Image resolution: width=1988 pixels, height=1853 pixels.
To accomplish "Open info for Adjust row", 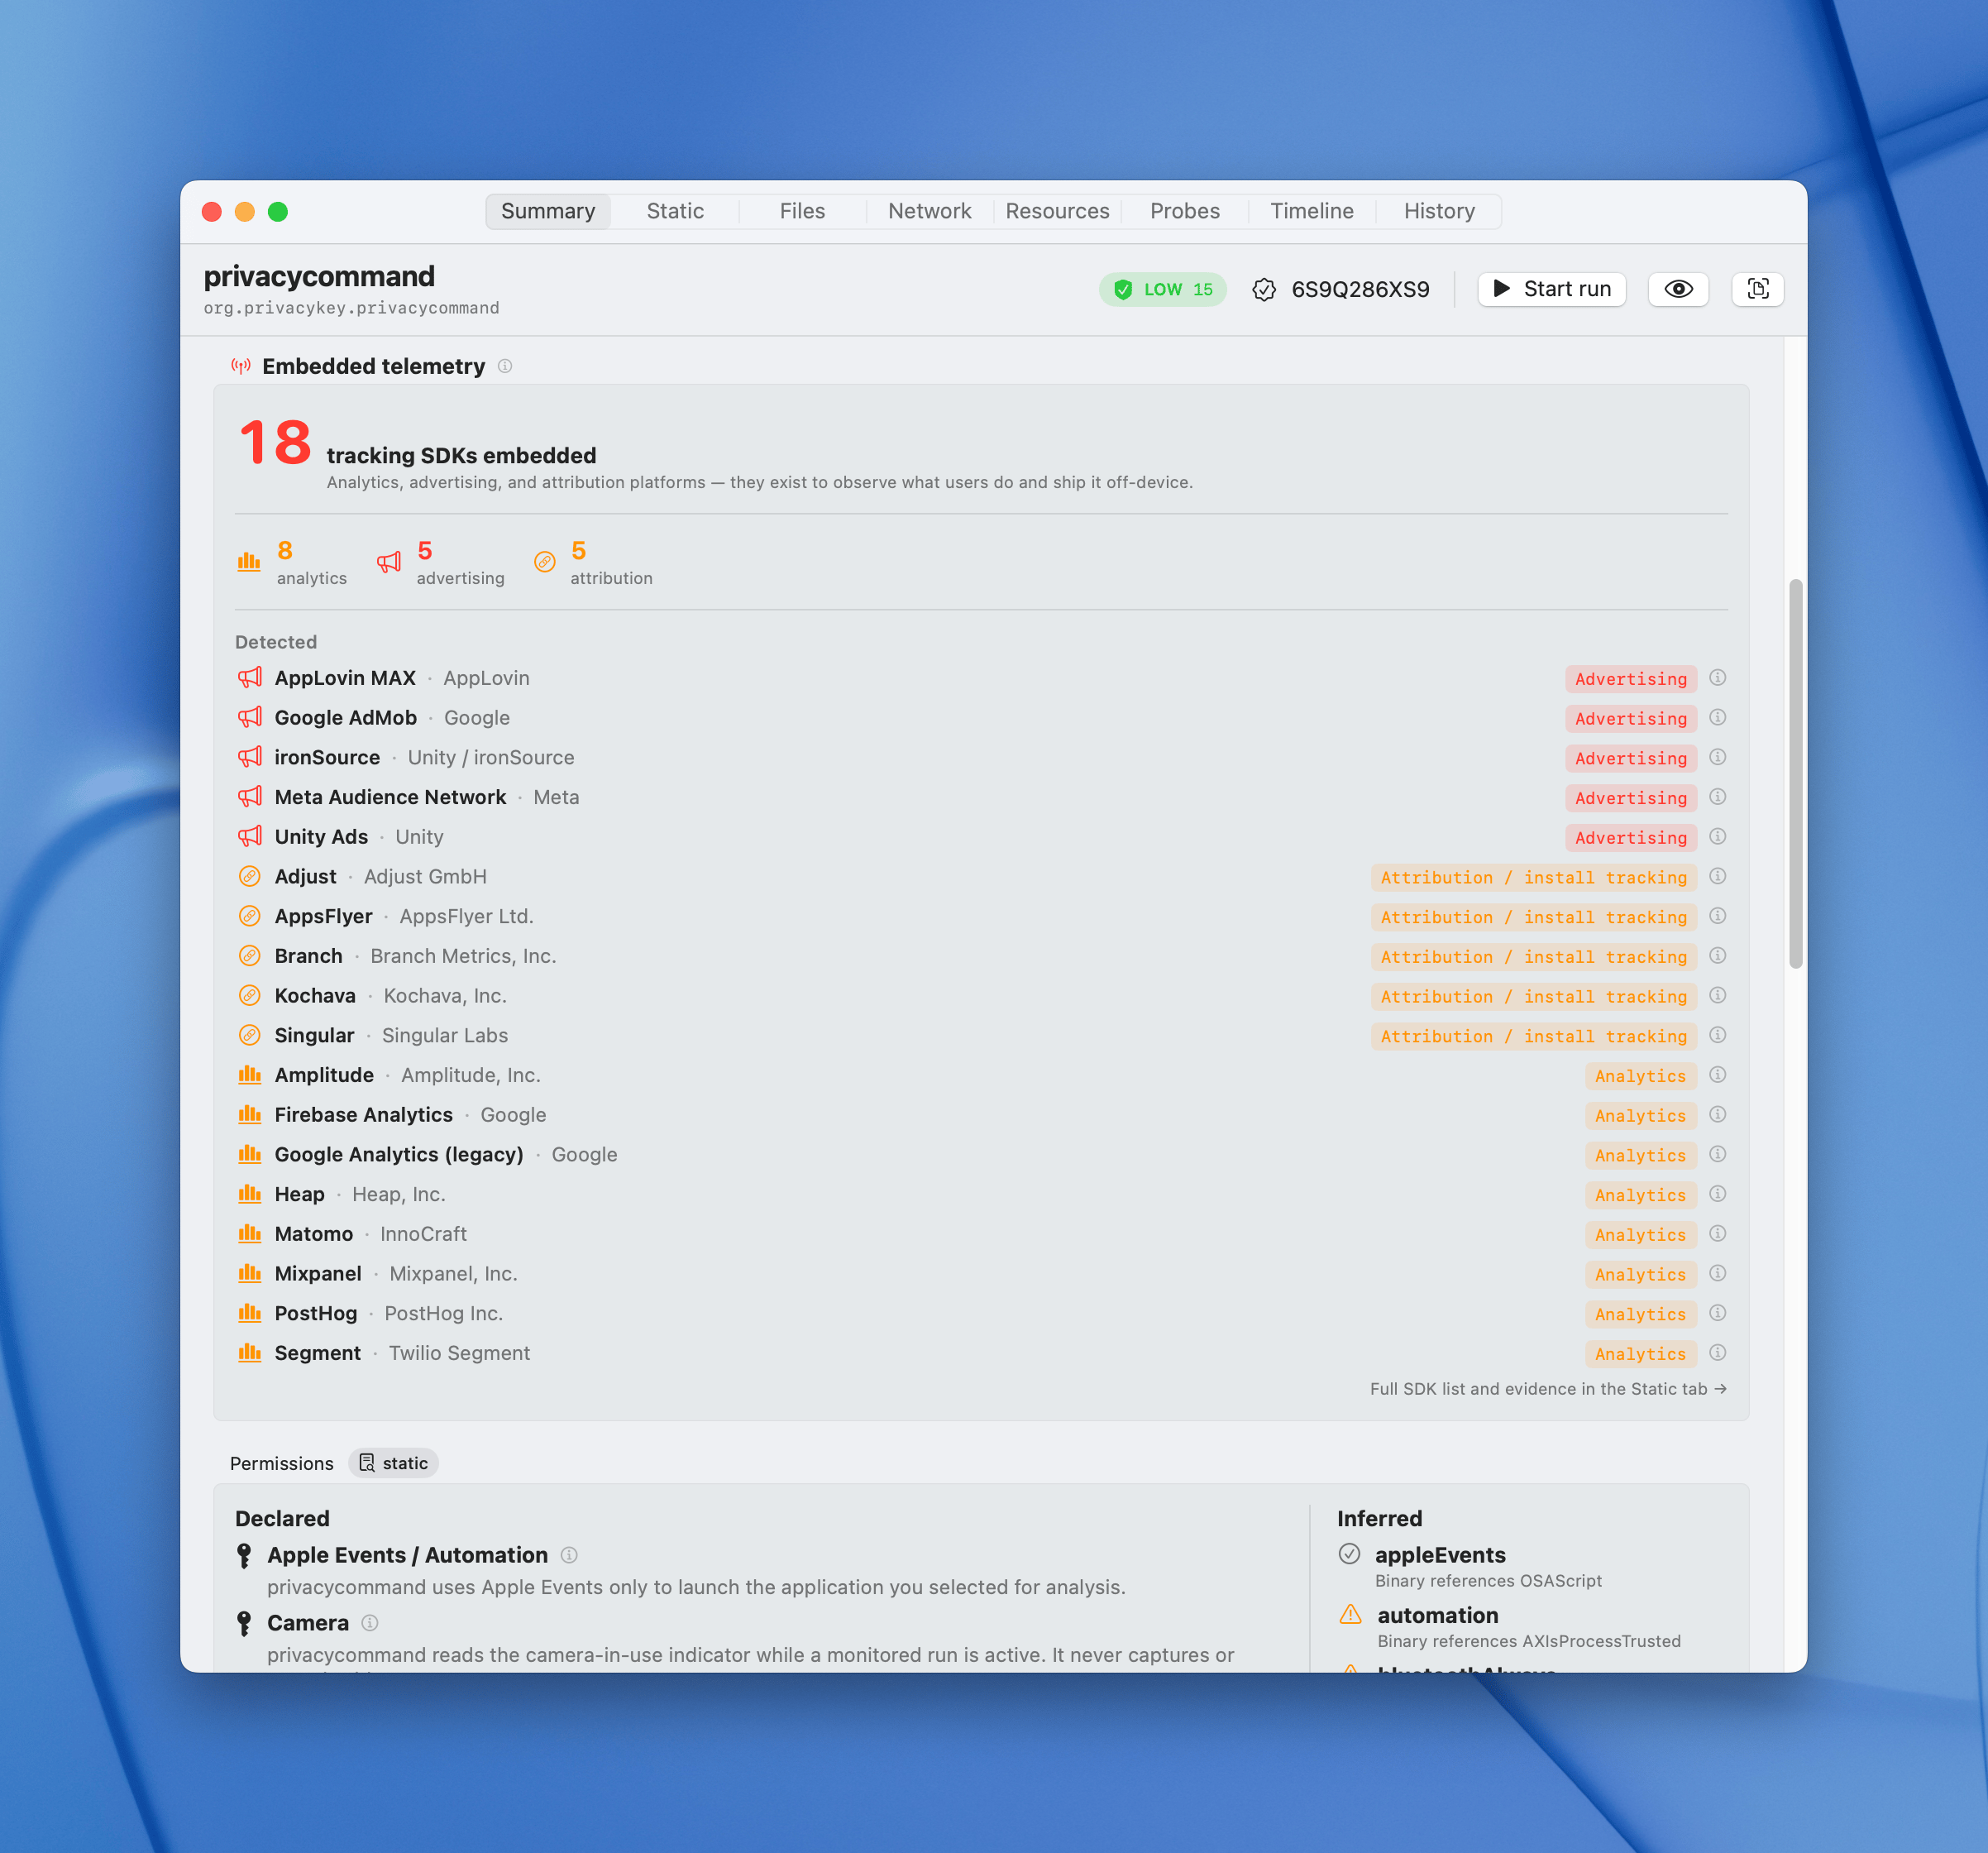I will click(1717, 877).
